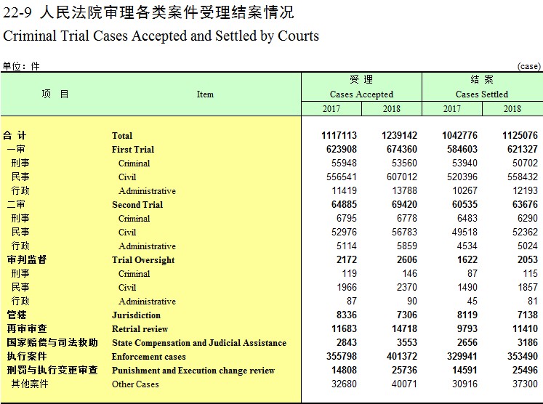Click 'State Compensation and Judicial Assistance' label

199,343
